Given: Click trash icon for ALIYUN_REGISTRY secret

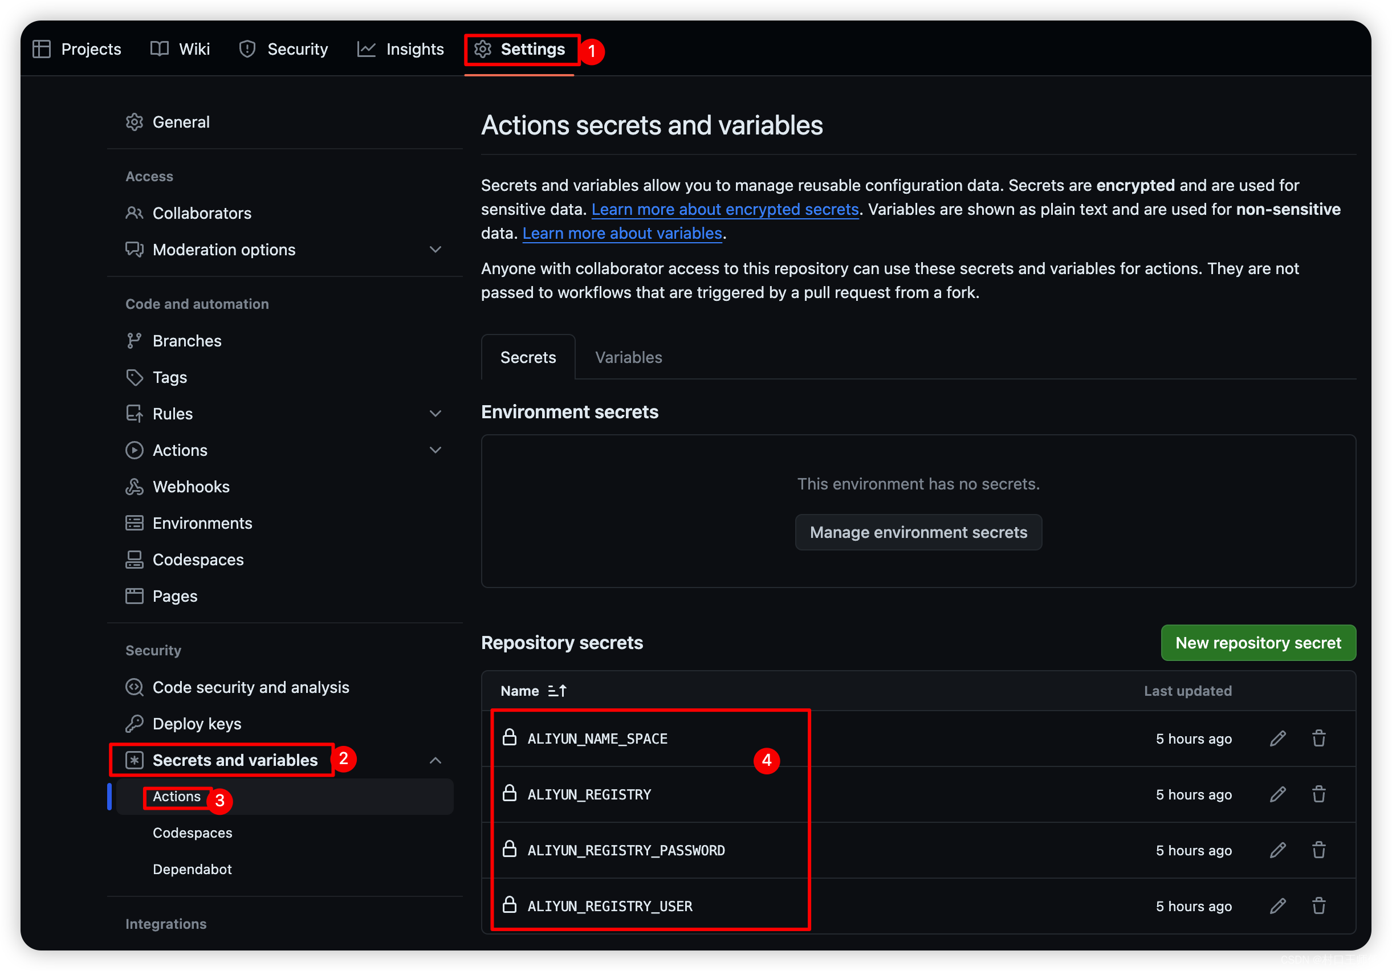Looking at the screenshot, I should [x=1318, y=794].
